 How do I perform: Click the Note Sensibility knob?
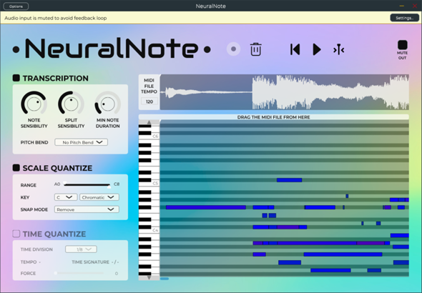34,104
